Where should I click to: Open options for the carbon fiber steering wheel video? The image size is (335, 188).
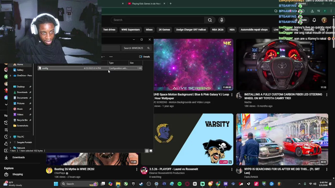click(x=327, y=95)
